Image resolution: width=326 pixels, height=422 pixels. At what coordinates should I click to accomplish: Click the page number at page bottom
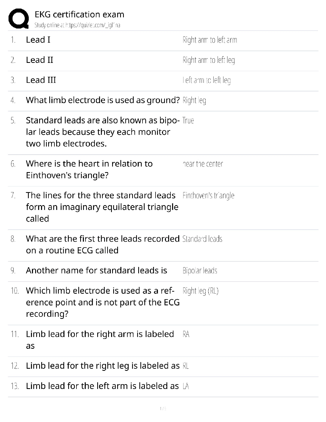click(163, 409)
